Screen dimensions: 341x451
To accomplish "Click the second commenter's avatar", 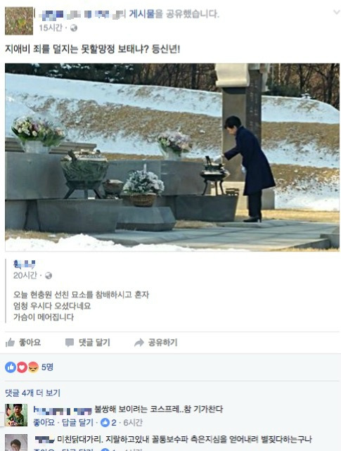I will point(16,443).
